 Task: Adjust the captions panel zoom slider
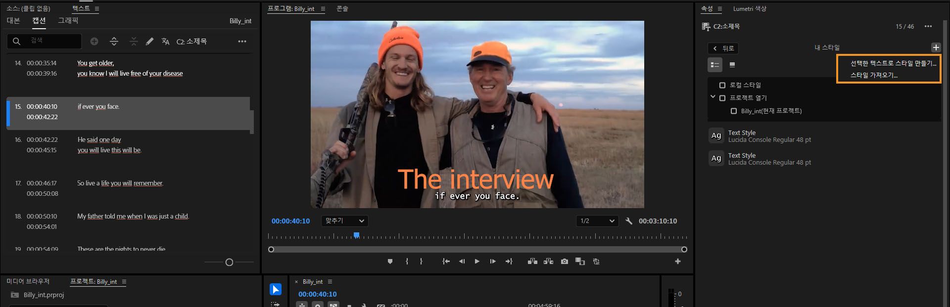click(x=229, y=262)
